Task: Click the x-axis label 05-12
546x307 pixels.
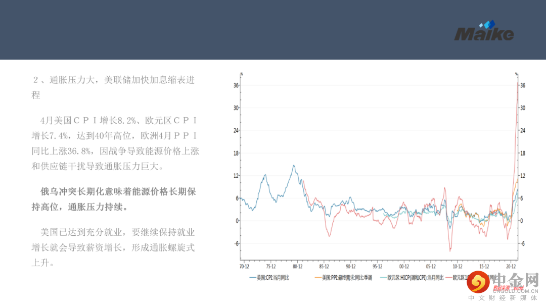Action: coord(431,267)
